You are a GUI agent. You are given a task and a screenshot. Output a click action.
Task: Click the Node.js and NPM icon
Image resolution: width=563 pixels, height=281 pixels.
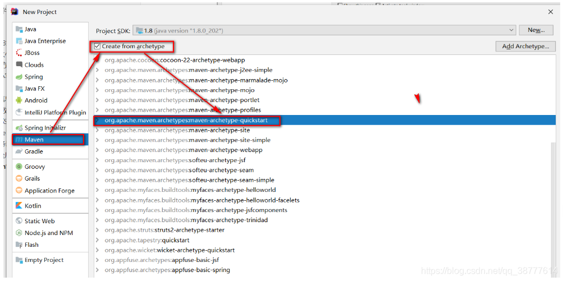(19, 233)
